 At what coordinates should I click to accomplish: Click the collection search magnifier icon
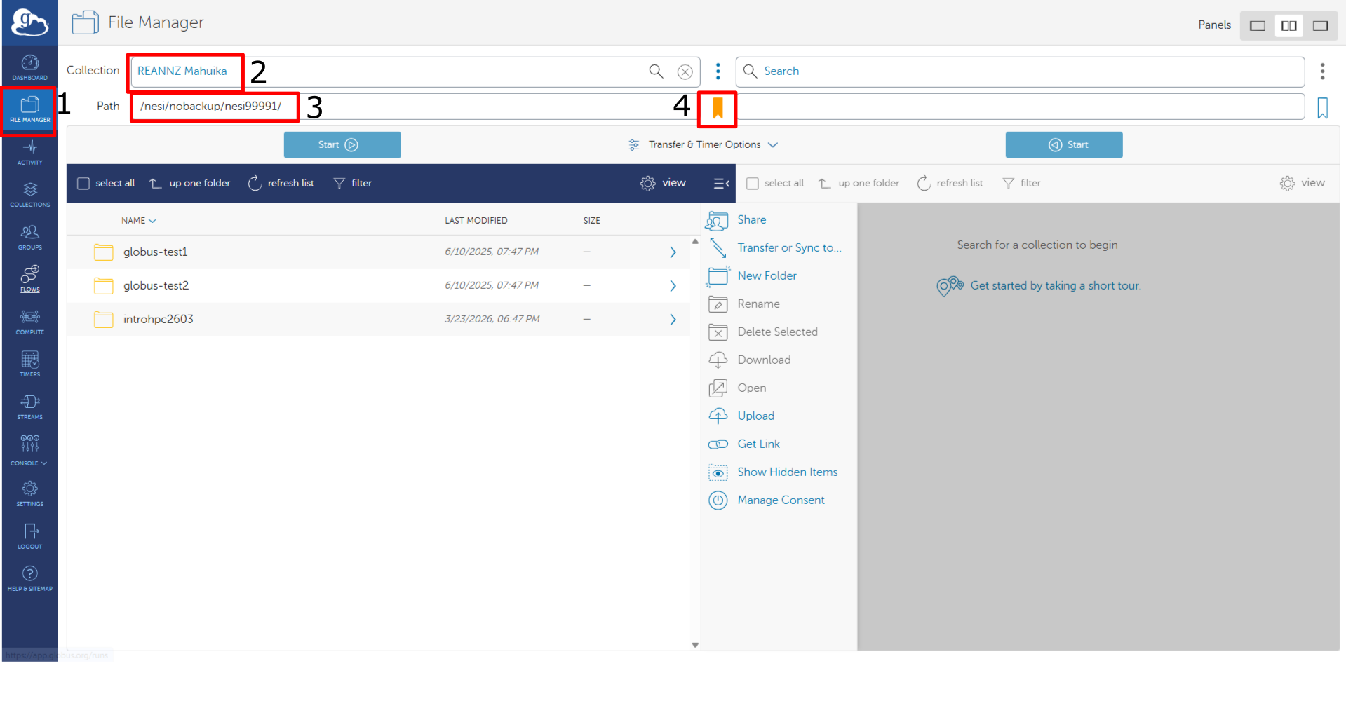[656, 71]
